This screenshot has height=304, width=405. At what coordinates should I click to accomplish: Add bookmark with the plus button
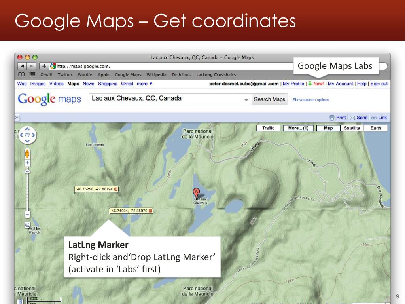click(x=44, y=66)
